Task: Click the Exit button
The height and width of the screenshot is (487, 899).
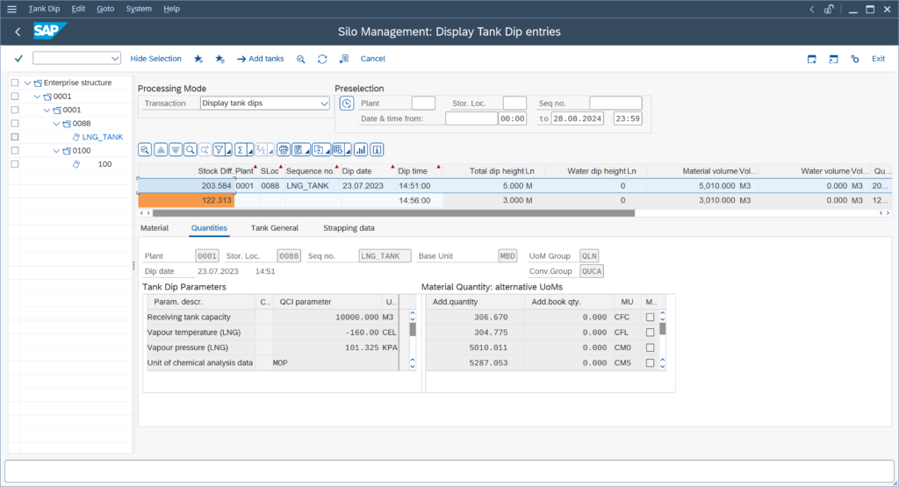Action: pyautogui.click(x=878, y=59)
